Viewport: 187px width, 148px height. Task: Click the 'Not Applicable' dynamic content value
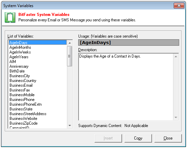point(136,126)
